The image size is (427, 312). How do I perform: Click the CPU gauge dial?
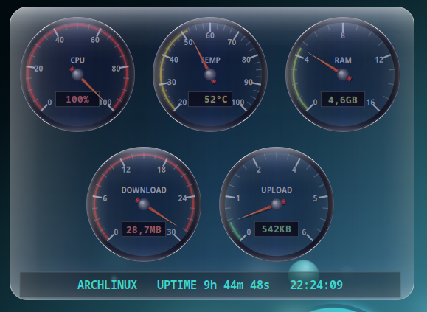pos(77,74)
